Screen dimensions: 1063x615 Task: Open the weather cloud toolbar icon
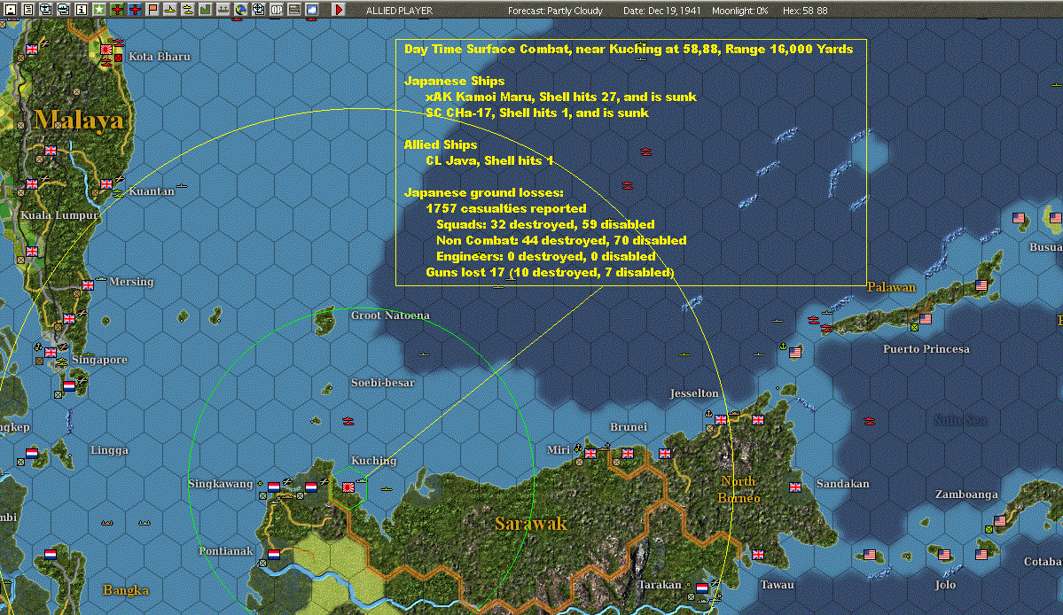click(x=312, y=10)
